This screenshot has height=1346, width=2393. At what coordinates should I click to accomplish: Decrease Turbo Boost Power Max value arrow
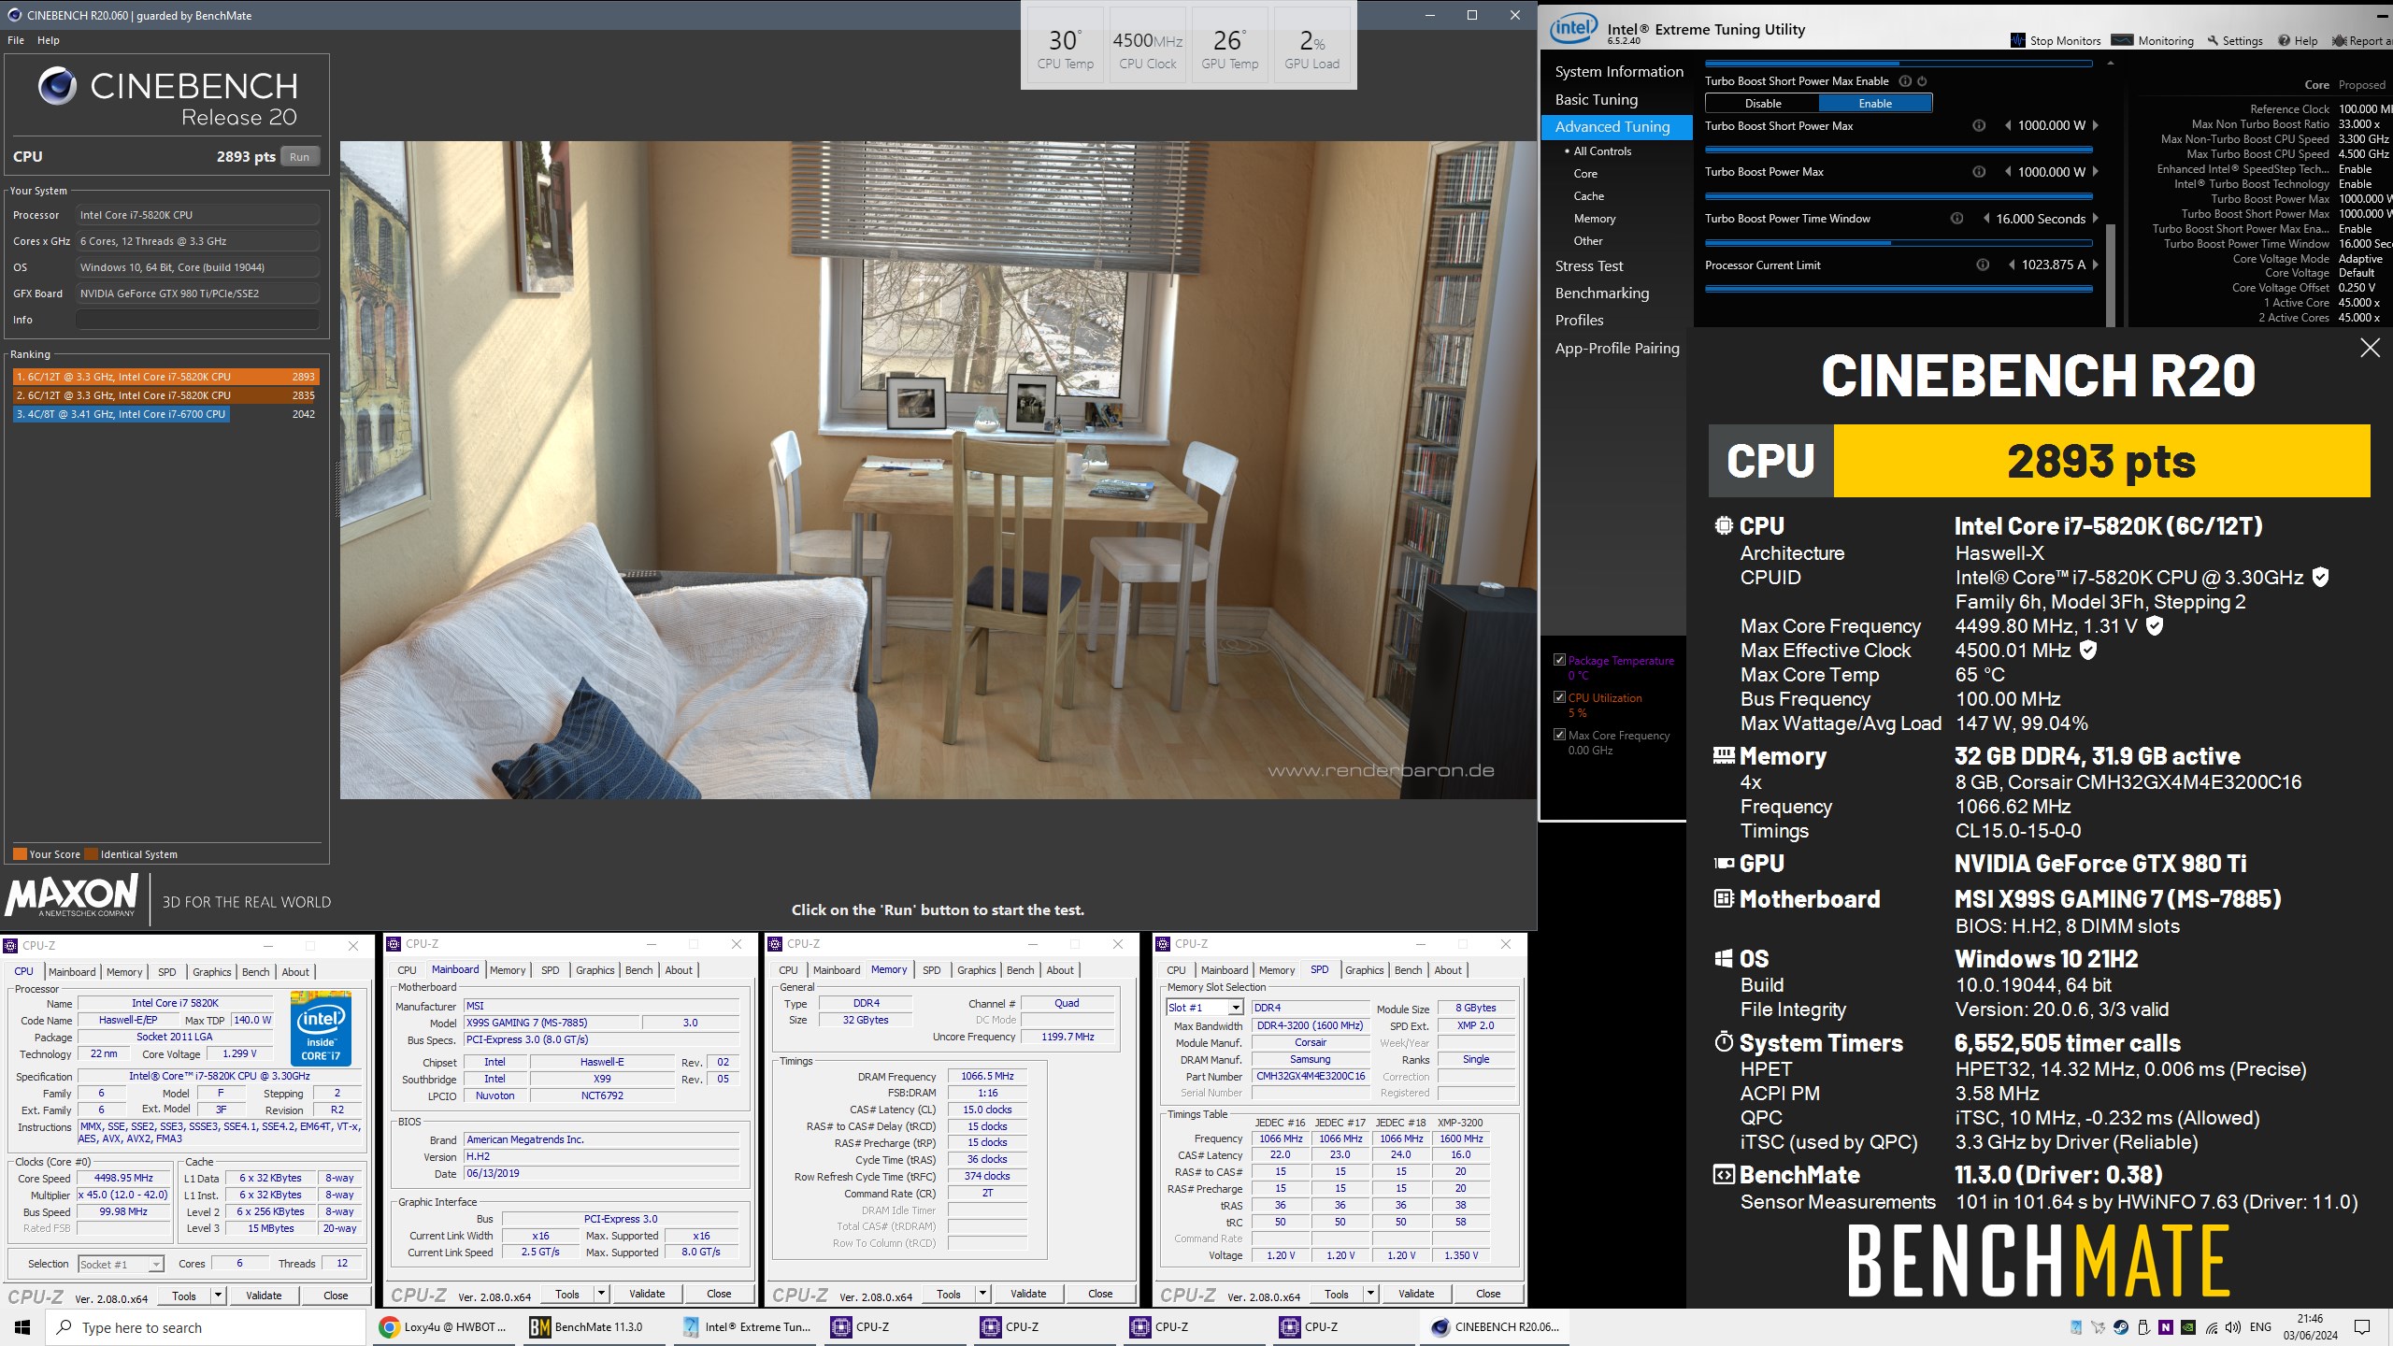tap(2007, 172)
